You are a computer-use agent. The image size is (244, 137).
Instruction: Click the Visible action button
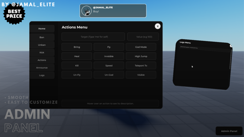pyautogui.click(x=141, y=75)
